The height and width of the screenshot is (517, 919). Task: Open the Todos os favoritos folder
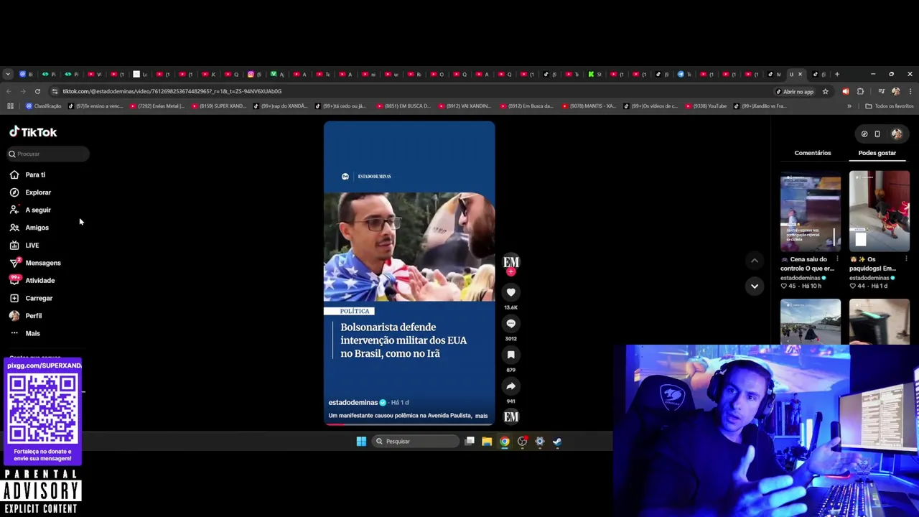890,106
